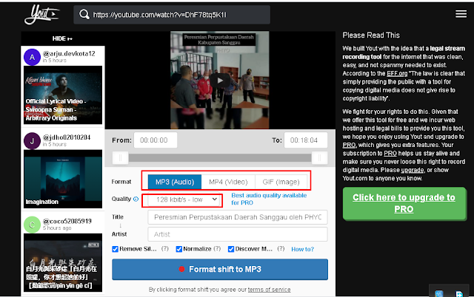Open the Official Lyrical Video thumbnail
This screenshot has height=297, width=474.
click(63, 95)
